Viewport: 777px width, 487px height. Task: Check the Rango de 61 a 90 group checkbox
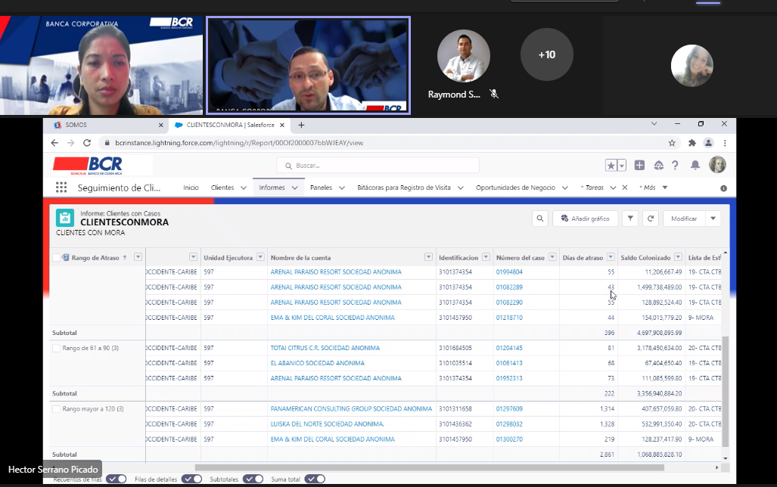tap(57, 349)
